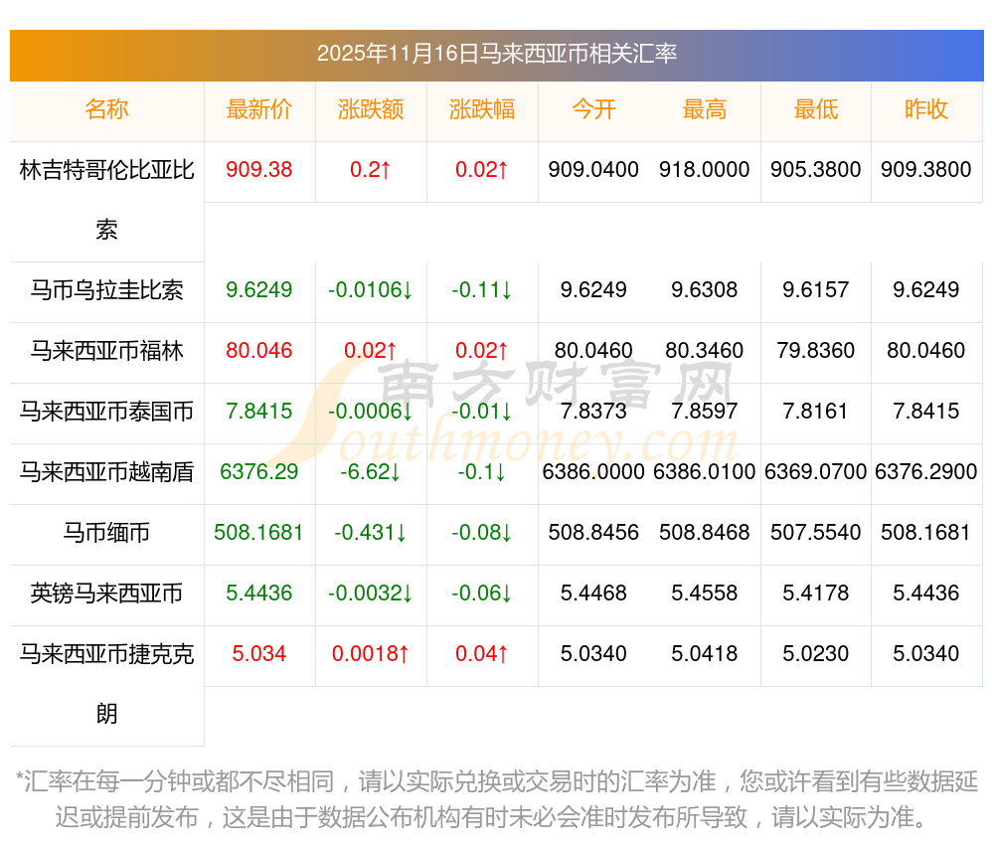Screen dimensions: 994x848
Task: Click the opening value 909.0400
Action: pyautogui.click(x=593, y=170)
